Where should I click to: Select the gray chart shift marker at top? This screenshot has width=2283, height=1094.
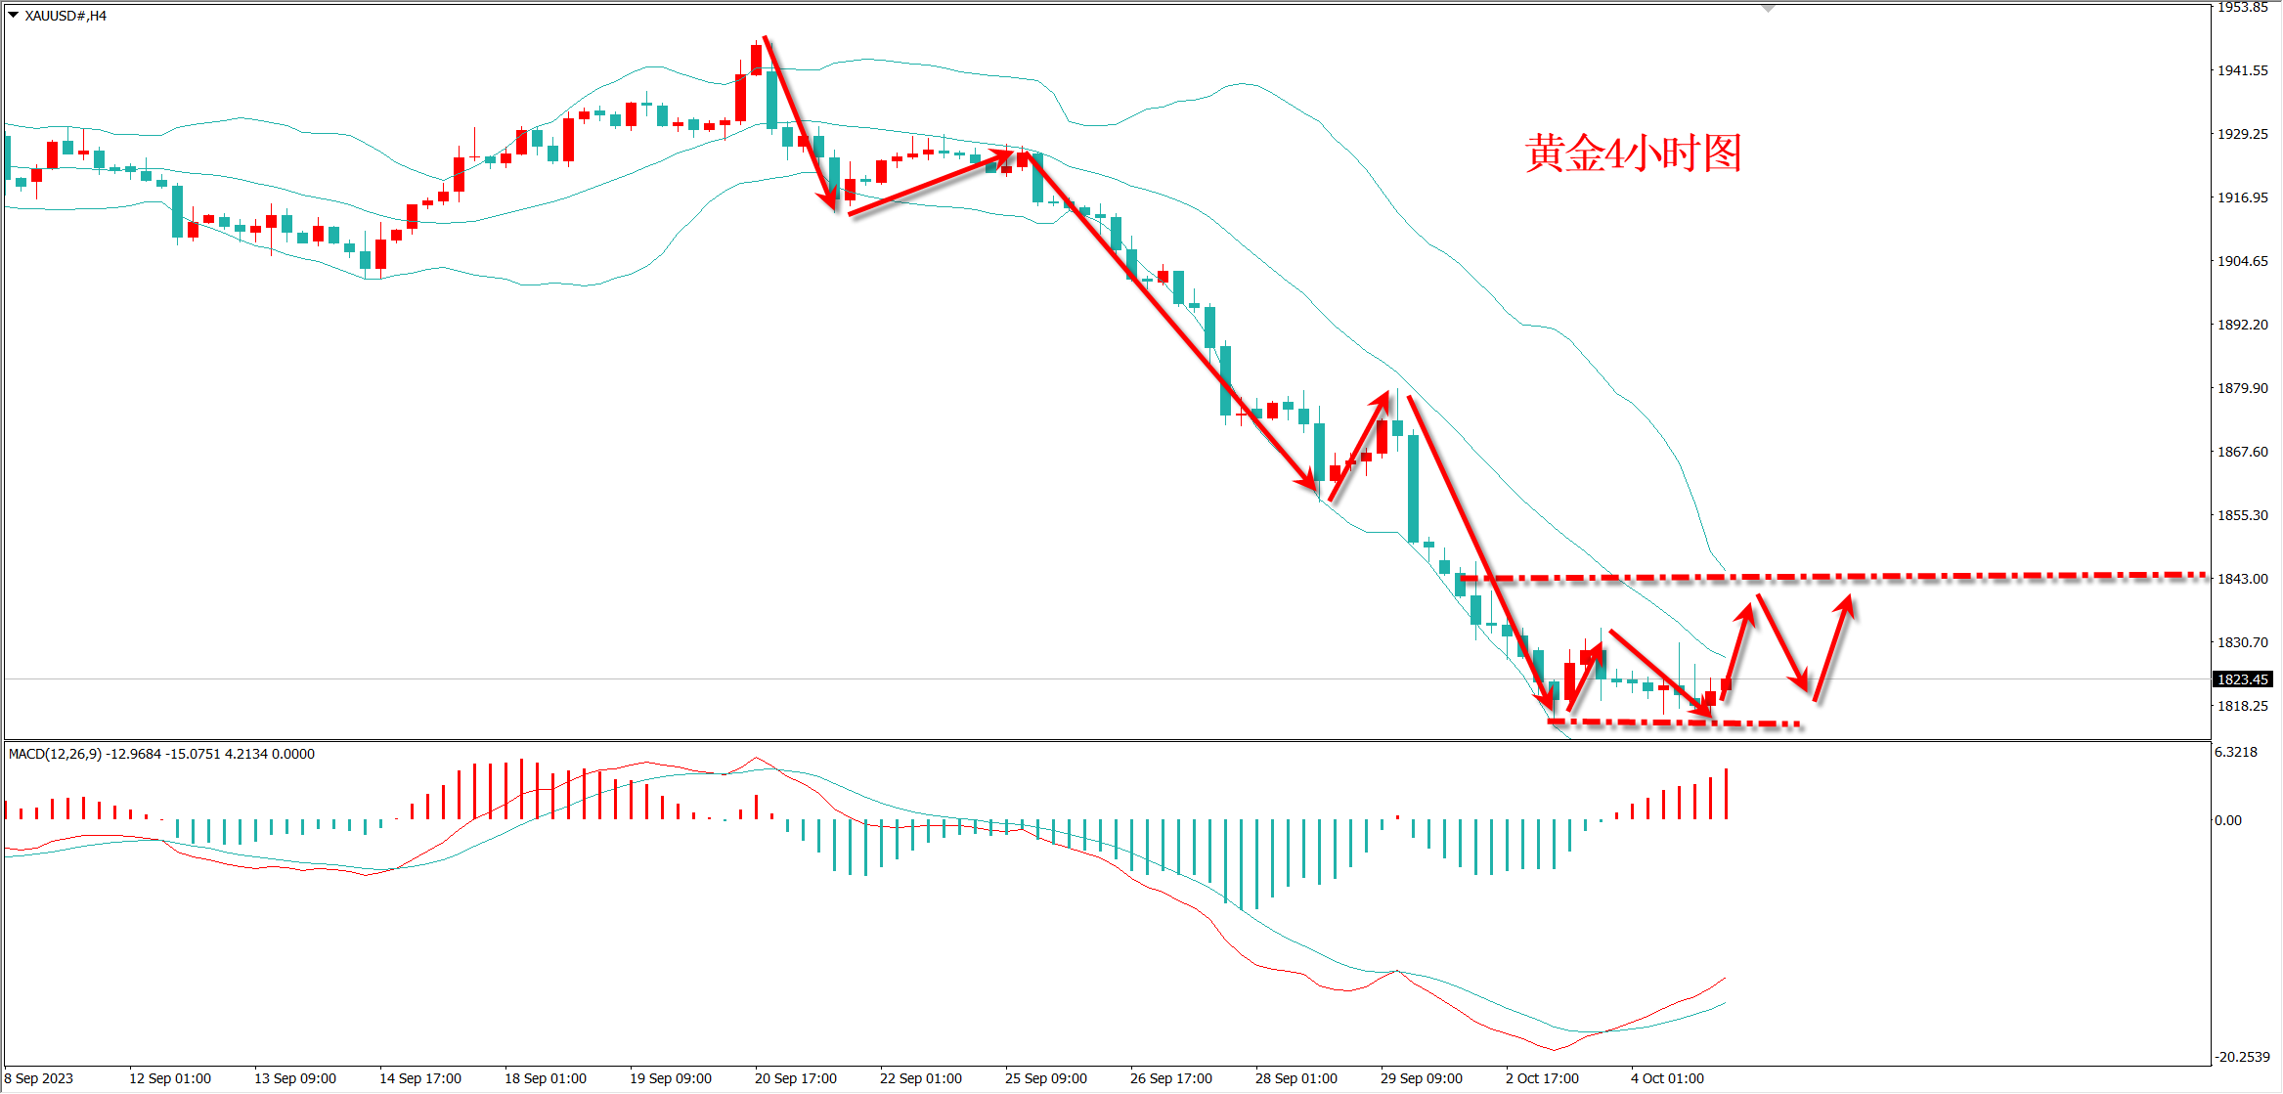pos(1768,9)
